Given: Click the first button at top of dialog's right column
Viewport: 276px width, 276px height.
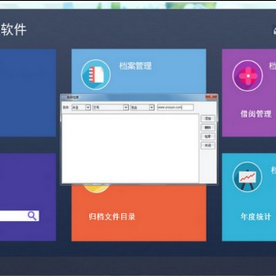Looking at the screenshot, I should coord(208,119).
